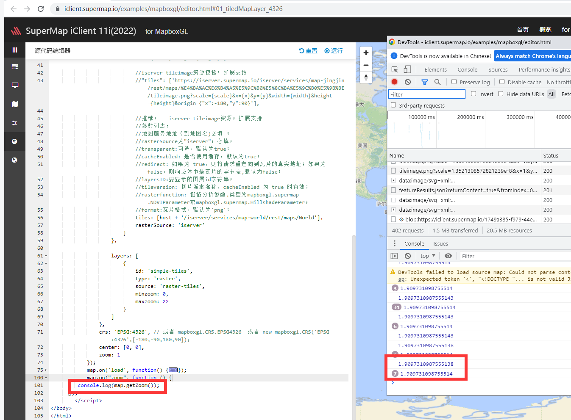Image resolution: width=571 pixels, height=420 pixels.
Task: Reload the page with the refresh icon
Action: tap(41, 9)
